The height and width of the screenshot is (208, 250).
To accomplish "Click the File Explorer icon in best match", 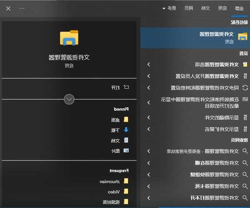I will [242, 37].
